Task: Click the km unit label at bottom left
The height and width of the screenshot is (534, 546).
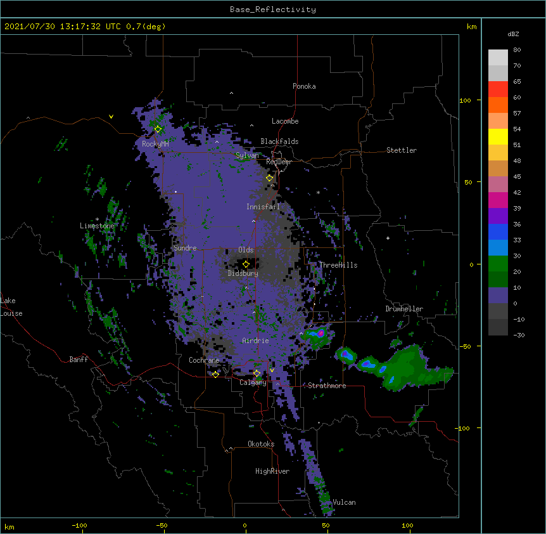Action: [x=10, y=527]
